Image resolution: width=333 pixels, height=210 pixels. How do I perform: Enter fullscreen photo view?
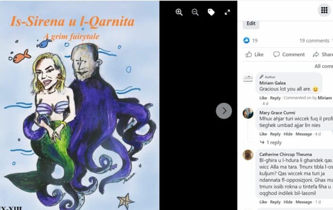(x=227, y=12)
